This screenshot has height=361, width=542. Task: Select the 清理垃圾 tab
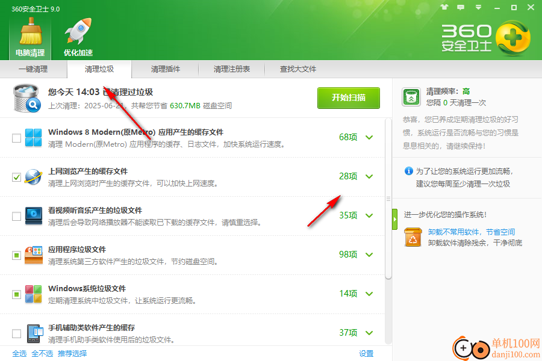tap(99, 69)
